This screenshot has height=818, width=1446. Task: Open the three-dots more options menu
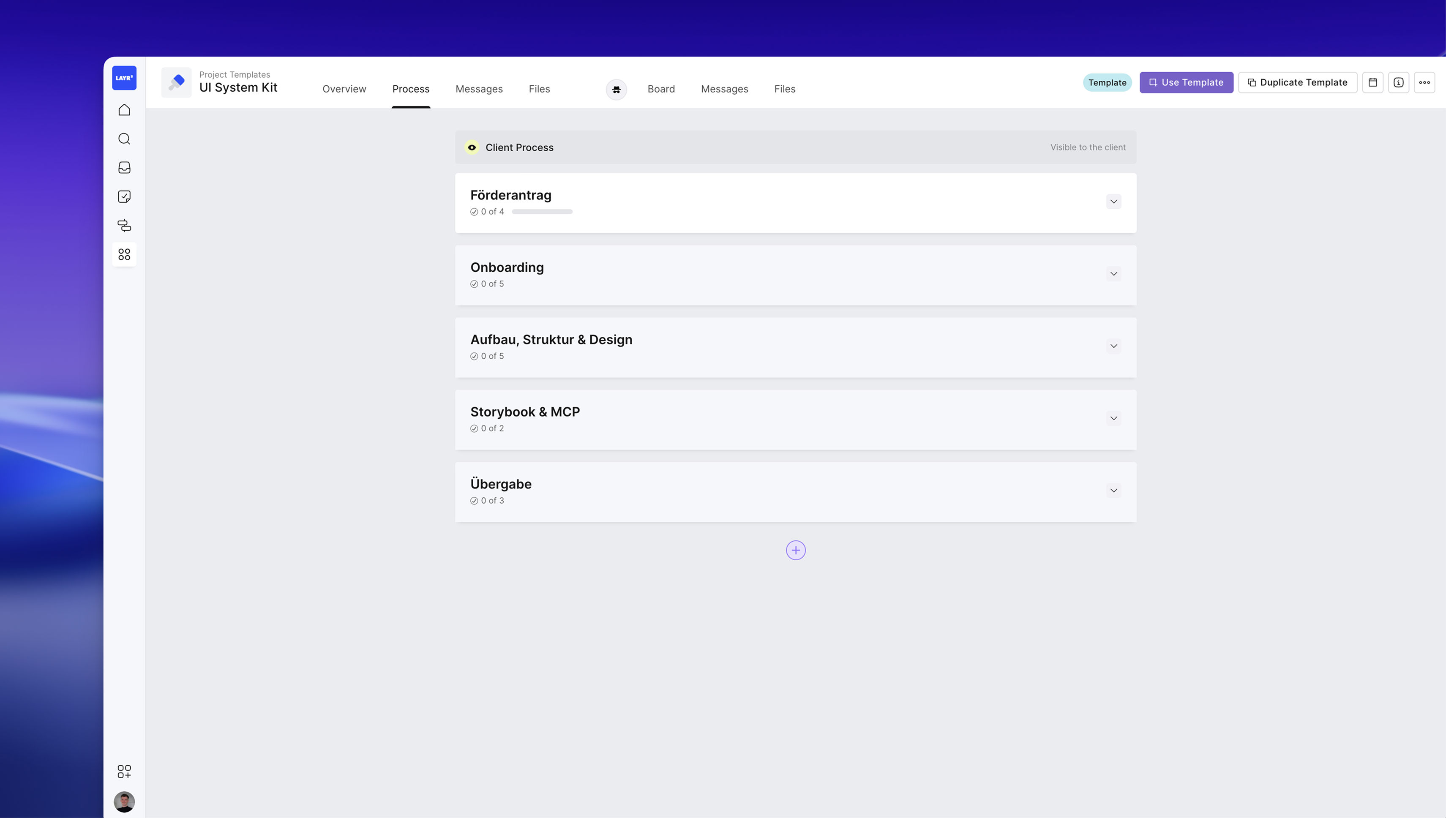(1424, 82)
